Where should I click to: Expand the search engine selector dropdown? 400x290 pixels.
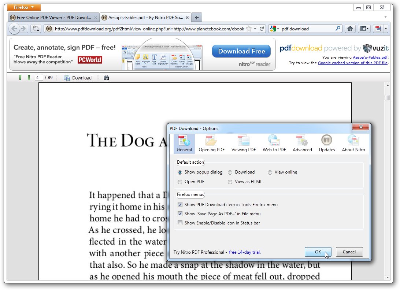pos(275,29)
